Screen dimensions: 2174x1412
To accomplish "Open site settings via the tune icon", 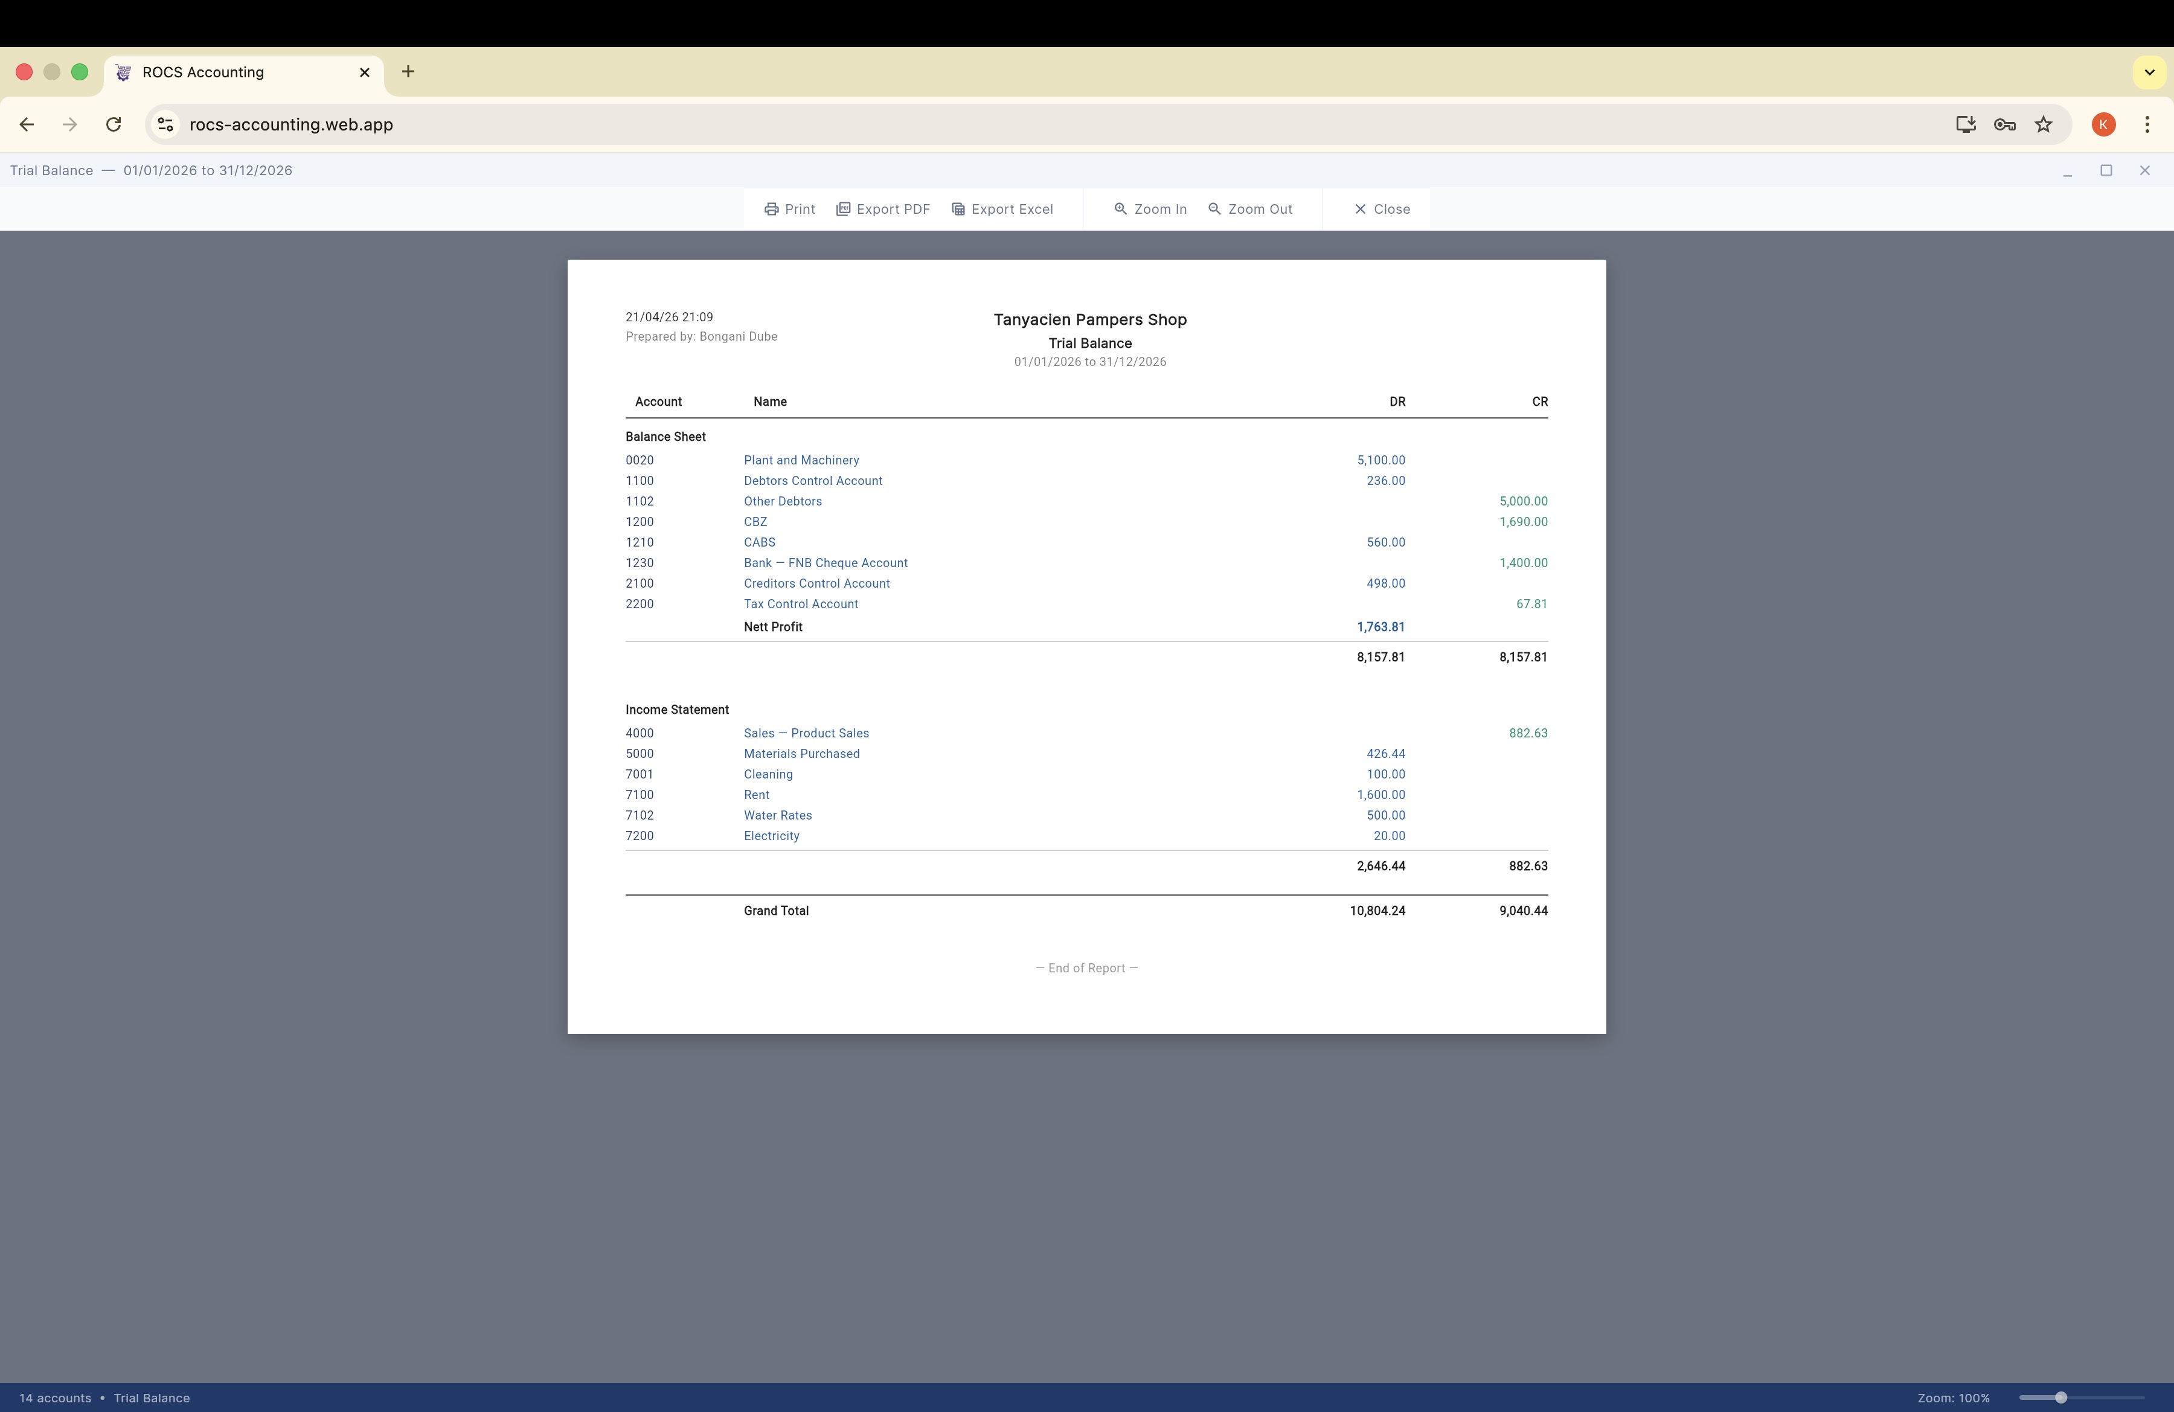I will click(x=164, y=124).
